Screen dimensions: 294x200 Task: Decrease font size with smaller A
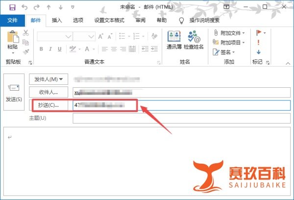(110, 36)
